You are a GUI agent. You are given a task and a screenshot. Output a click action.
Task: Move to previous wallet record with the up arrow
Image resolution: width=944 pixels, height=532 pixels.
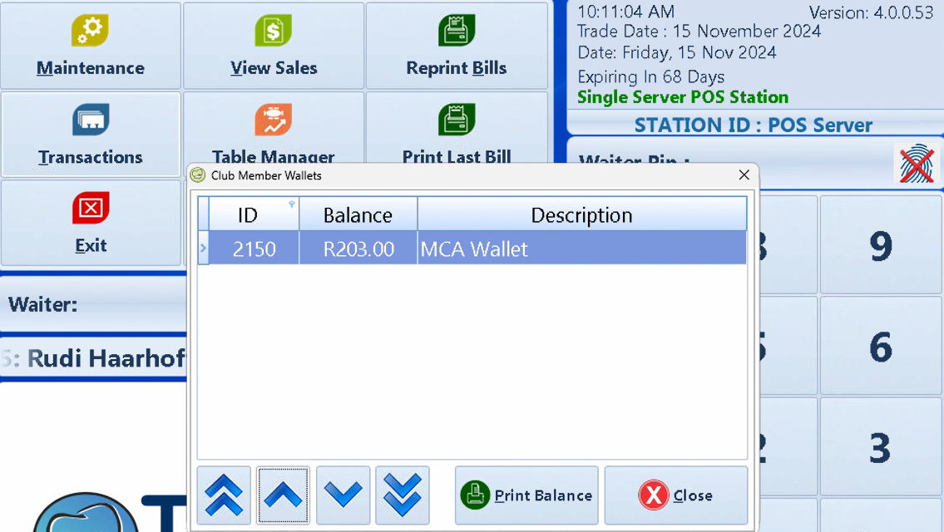(x=283, y=495)
